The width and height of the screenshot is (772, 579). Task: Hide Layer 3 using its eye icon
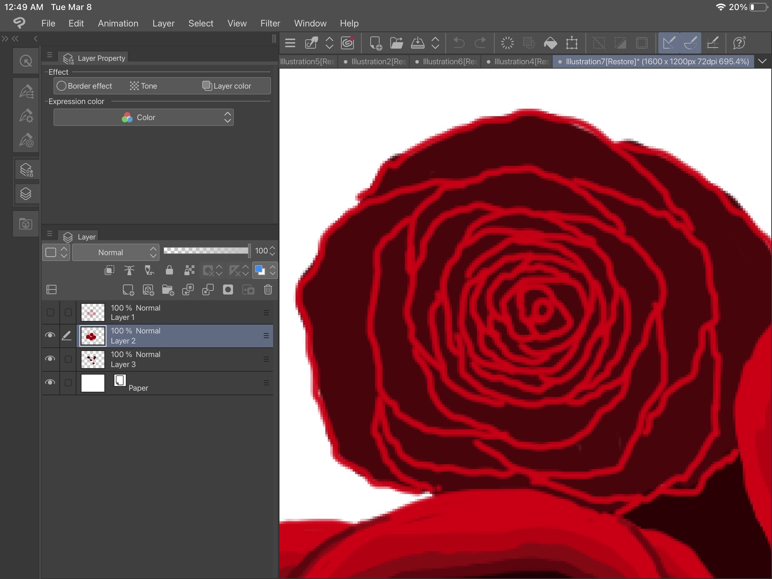point(50,359)
